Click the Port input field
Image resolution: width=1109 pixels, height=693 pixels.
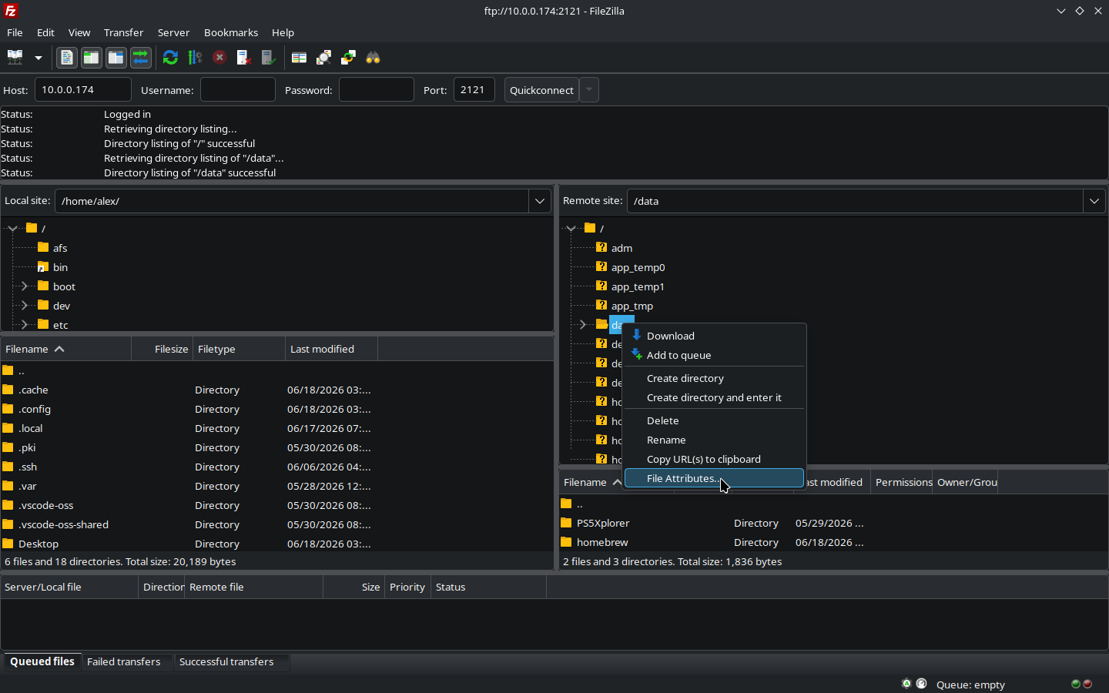pos(474,89)
